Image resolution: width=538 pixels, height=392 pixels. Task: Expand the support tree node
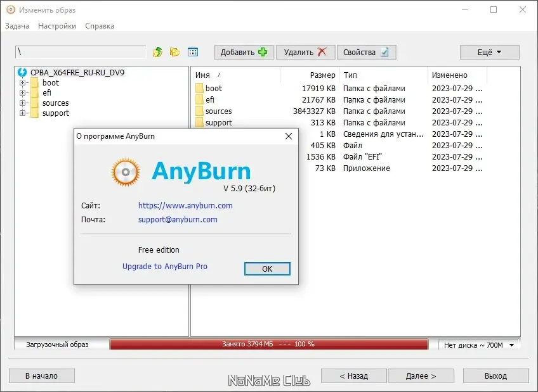click(x=22, y=113)
